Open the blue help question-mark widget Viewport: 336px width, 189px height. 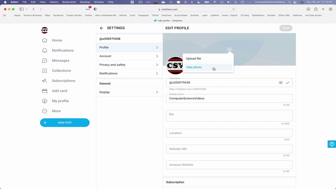pyautogui.click(x=332, y=144)
